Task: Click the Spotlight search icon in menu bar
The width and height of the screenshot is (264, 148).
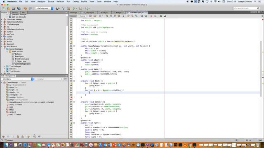Action: [x=255, y=2]
